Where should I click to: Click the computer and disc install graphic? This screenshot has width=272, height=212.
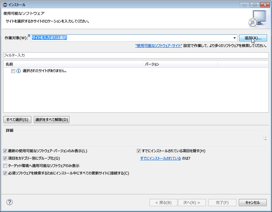257,19
